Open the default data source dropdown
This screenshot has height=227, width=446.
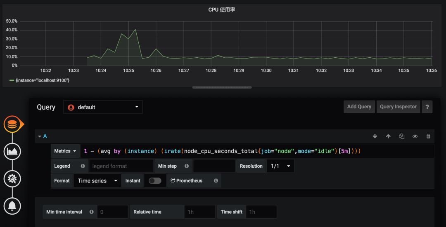(x=103, y=107)
